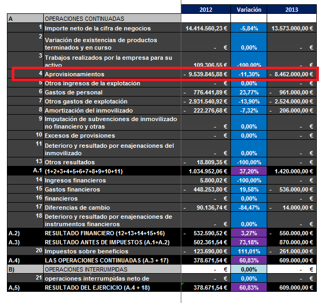The height and width of the screenshot is (303, 320).
Task: Select the 9.539.845,88 € cell
Action: 206,74
